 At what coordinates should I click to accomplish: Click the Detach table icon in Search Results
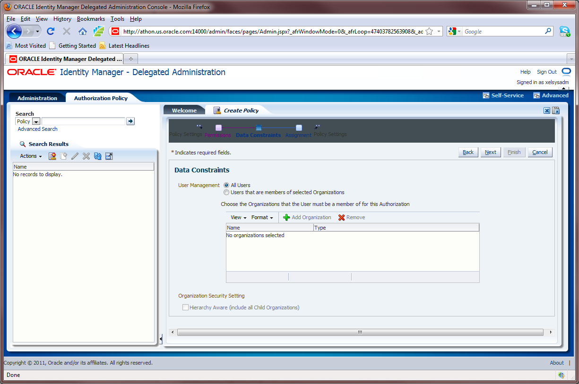click(109, 156)
